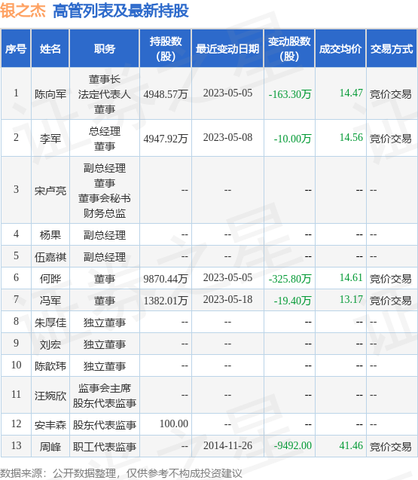Click change value -9492.00
The width and height of the screenshot is (418, 480).
(x=292, y=446)
